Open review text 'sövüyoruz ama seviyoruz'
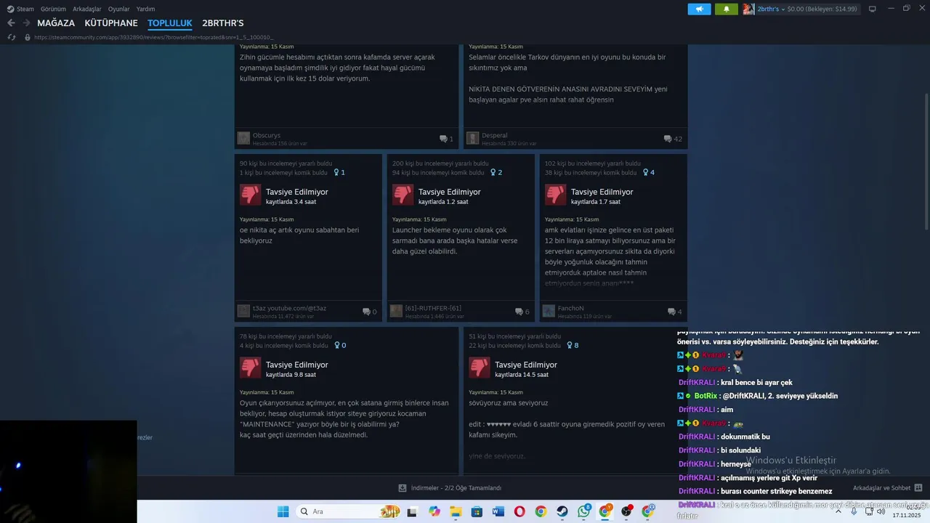The width and height of the screenshot is (930, 523). tap(509, 402)
